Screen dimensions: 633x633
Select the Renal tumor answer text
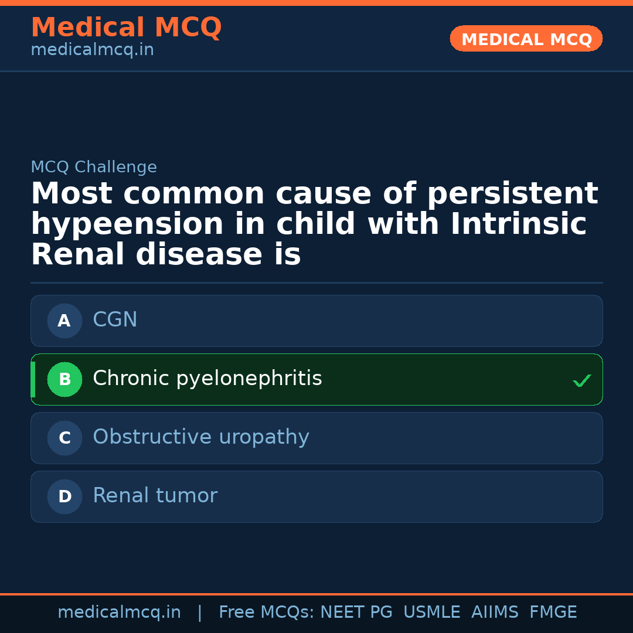(x=155, y=496)
